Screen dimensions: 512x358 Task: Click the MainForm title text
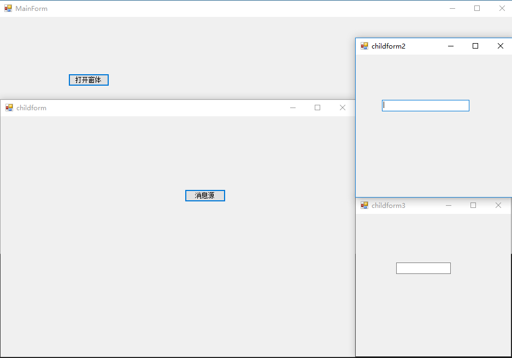tap(31, 9)
